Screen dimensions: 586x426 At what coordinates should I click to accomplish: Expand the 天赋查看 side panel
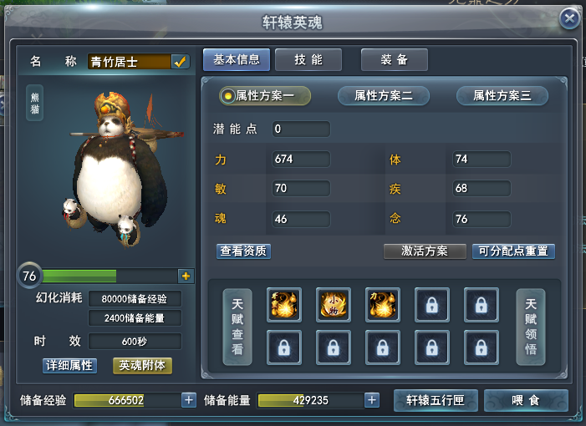tap(237, 327)
